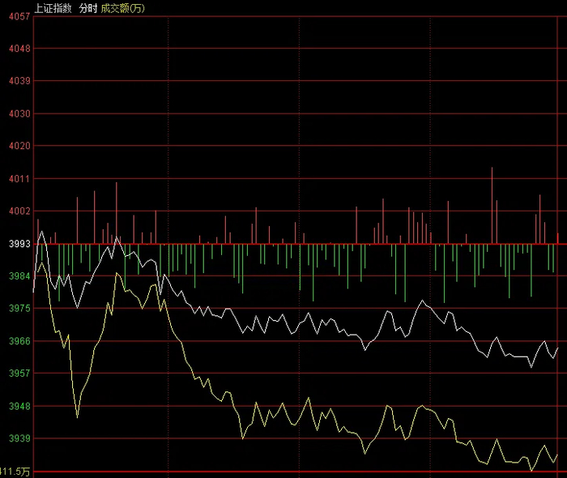Switch to the 分时 view tab

tap(88, 8)
